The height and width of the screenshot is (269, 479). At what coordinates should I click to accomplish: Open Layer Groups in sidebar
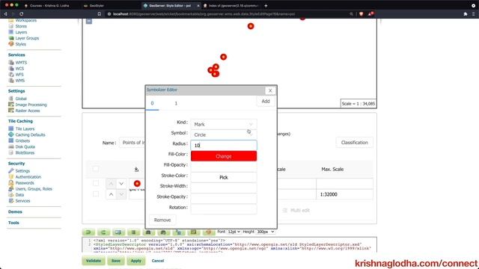(x=27, y=38)
